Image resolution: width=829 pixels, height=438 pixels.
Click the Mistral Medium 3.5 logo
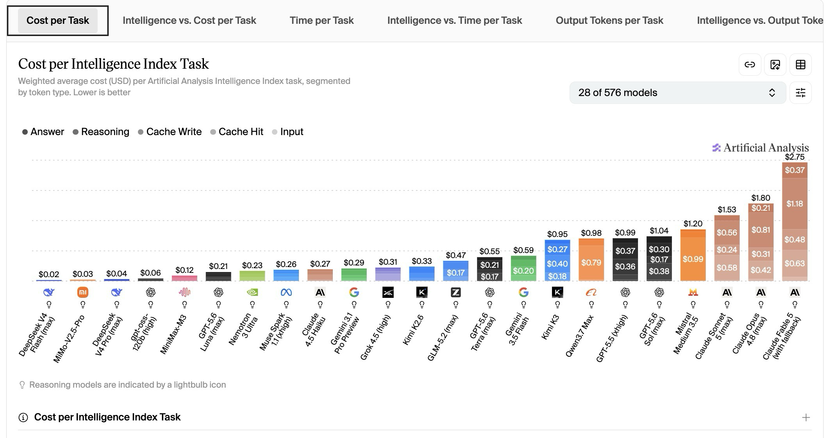(x=693, y=292)
